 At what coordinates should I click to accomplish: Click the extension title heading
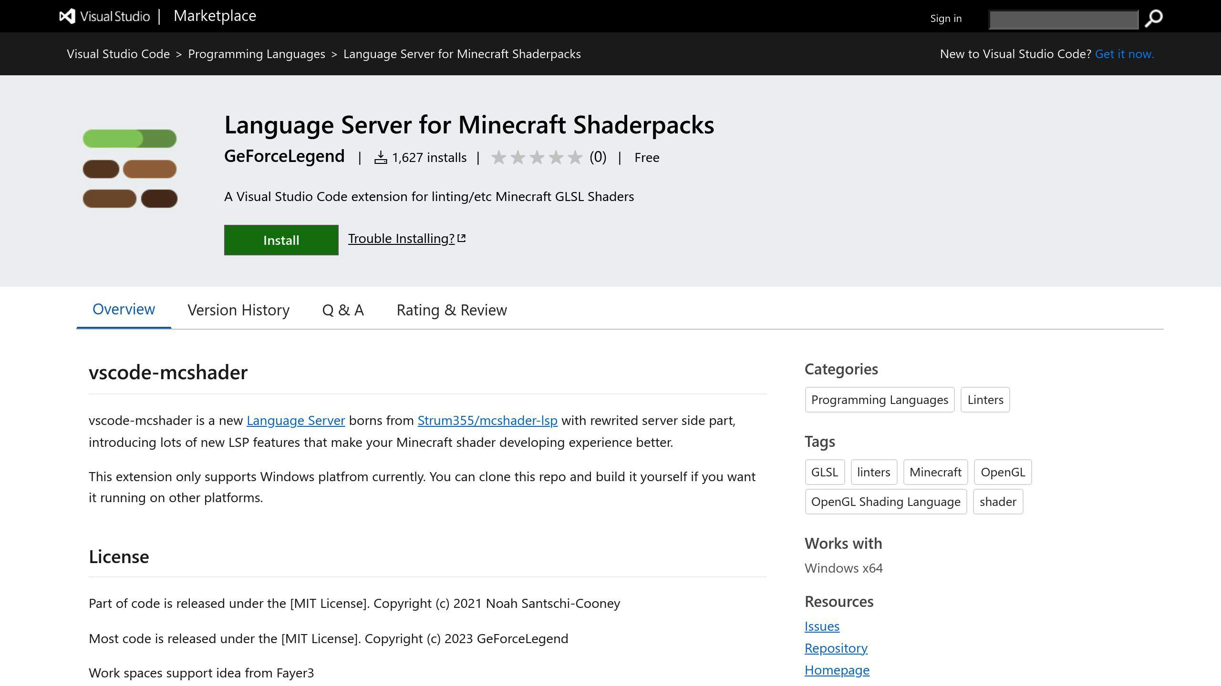pos(469,125)
